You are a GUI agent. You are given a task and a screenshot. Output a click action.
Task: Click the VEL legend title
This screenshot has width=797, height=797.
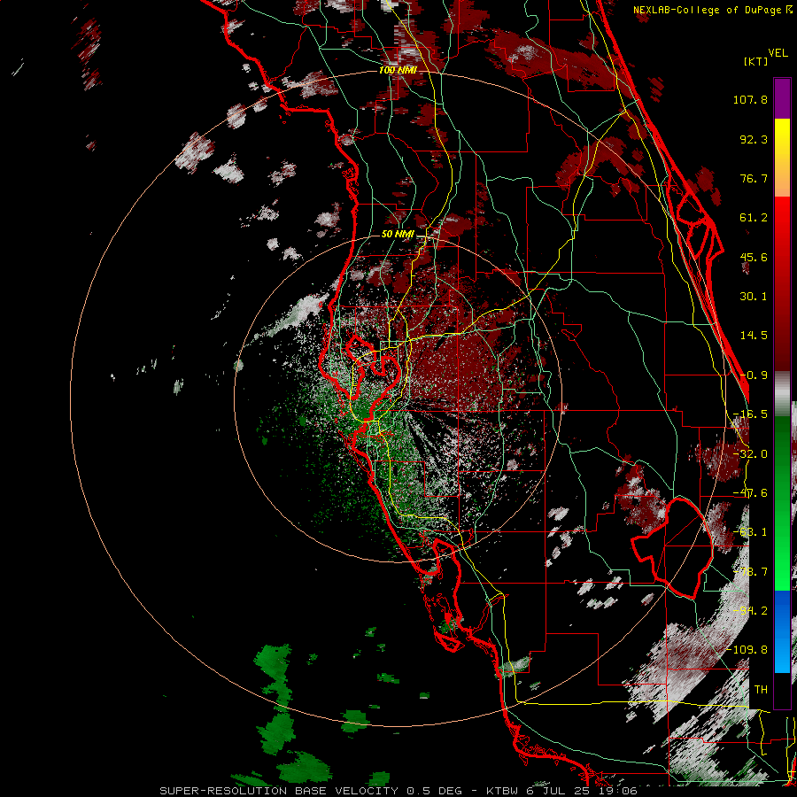(x=778, y=53)
